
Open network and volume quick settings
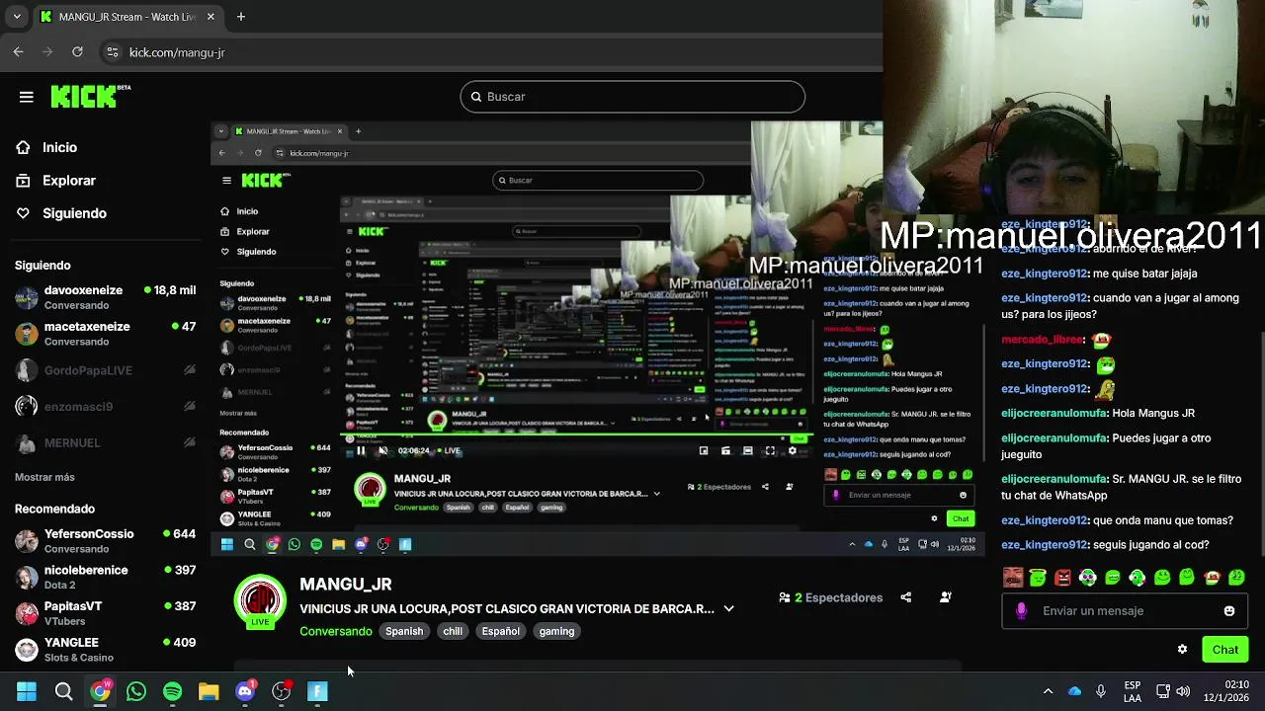pyautogui.click(x=1173, y=691)
